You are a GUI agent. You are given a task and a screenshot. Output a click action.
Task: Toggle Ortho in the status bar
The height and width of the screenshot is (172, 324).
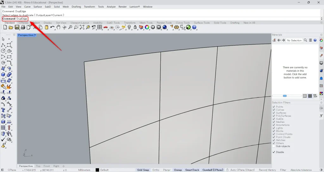click(x=156, y=170)
